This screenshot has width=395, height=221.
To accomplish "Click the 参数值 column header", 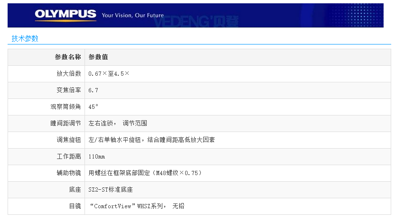I will tap(98, 57).
